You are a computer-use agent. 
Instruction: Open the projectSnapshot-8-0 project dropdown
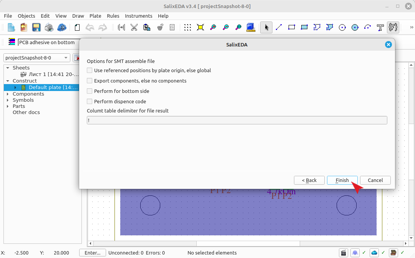37,58
